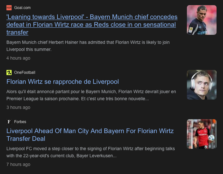Image resolution: width=223 pixels, height=174 pixels.
Task: Click the Forbes snippet about Bayer Leverkusen
Action: point(91,152)
